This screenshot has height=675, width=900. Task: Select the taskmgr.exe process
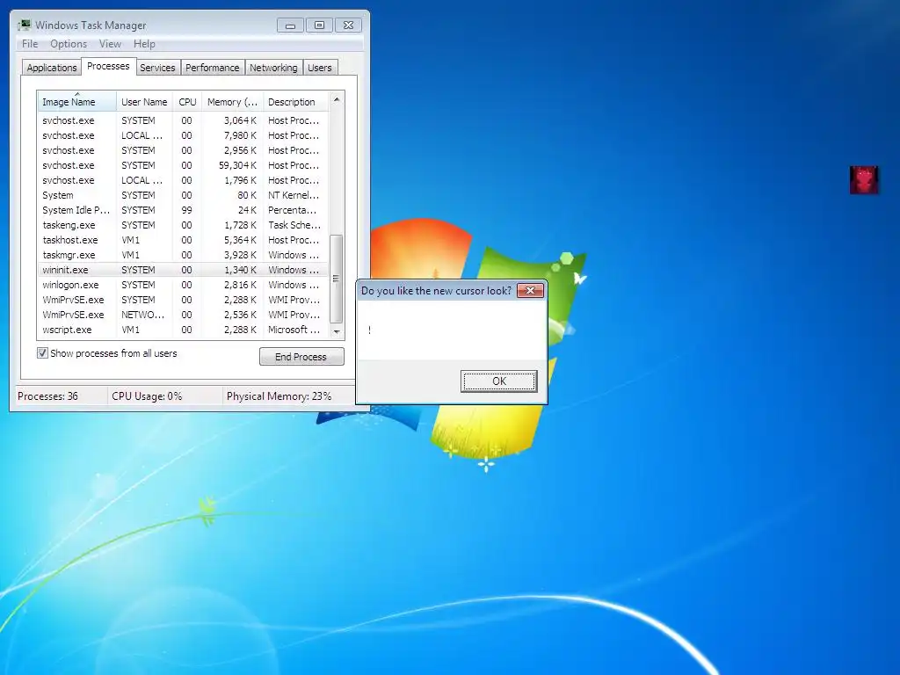(x=183, y=255)
